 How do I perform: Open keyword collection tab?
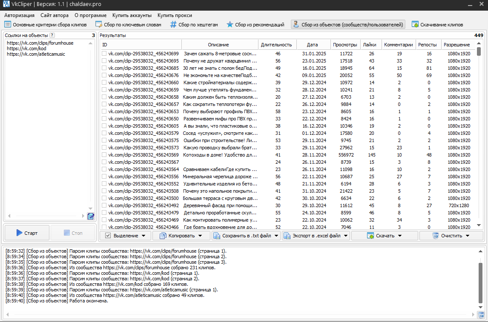point(128,25)
